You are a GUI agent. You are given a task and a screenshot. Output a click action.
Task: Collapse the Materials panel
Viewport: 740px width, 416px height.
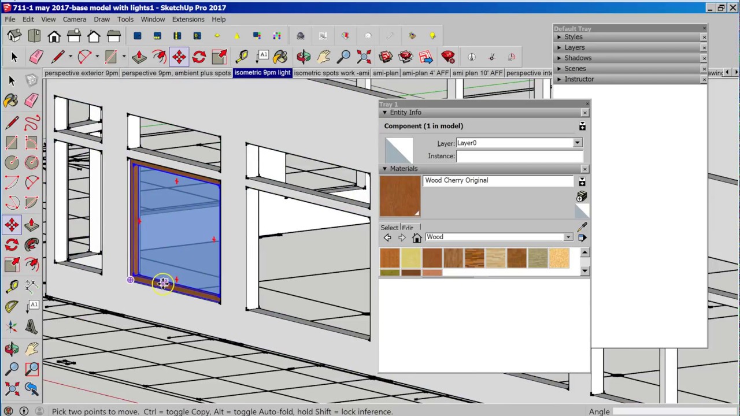(x=384, y=169)
